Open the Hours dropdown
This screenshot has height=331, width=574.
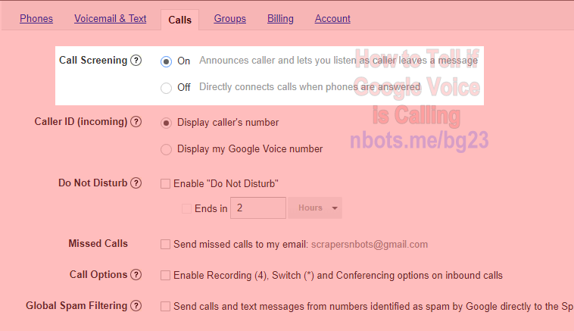315,208
